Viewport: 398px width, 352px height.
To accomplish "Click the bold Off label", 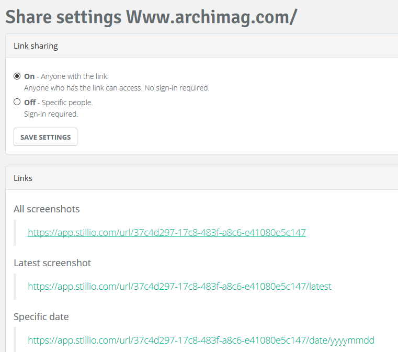I will click(x=30, y=103).
